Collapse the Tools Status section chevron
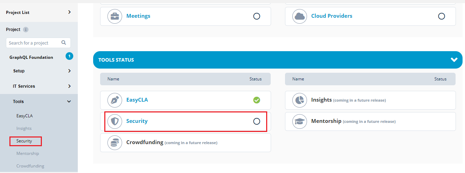The height and width of the screenshot is (173, 465). [x=454, y=60]
